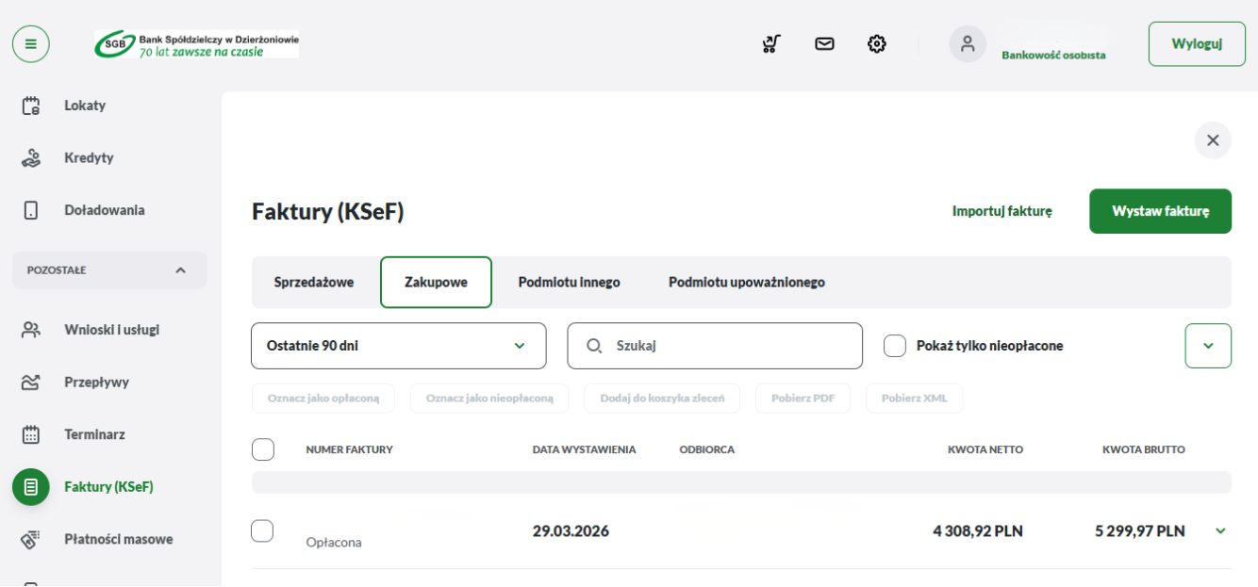Image resolution: width=1258 pixels, height=587 pixels.
Task: Open the 'Ostatnie 90 dni' period dropdown
Action: point(398,346)
